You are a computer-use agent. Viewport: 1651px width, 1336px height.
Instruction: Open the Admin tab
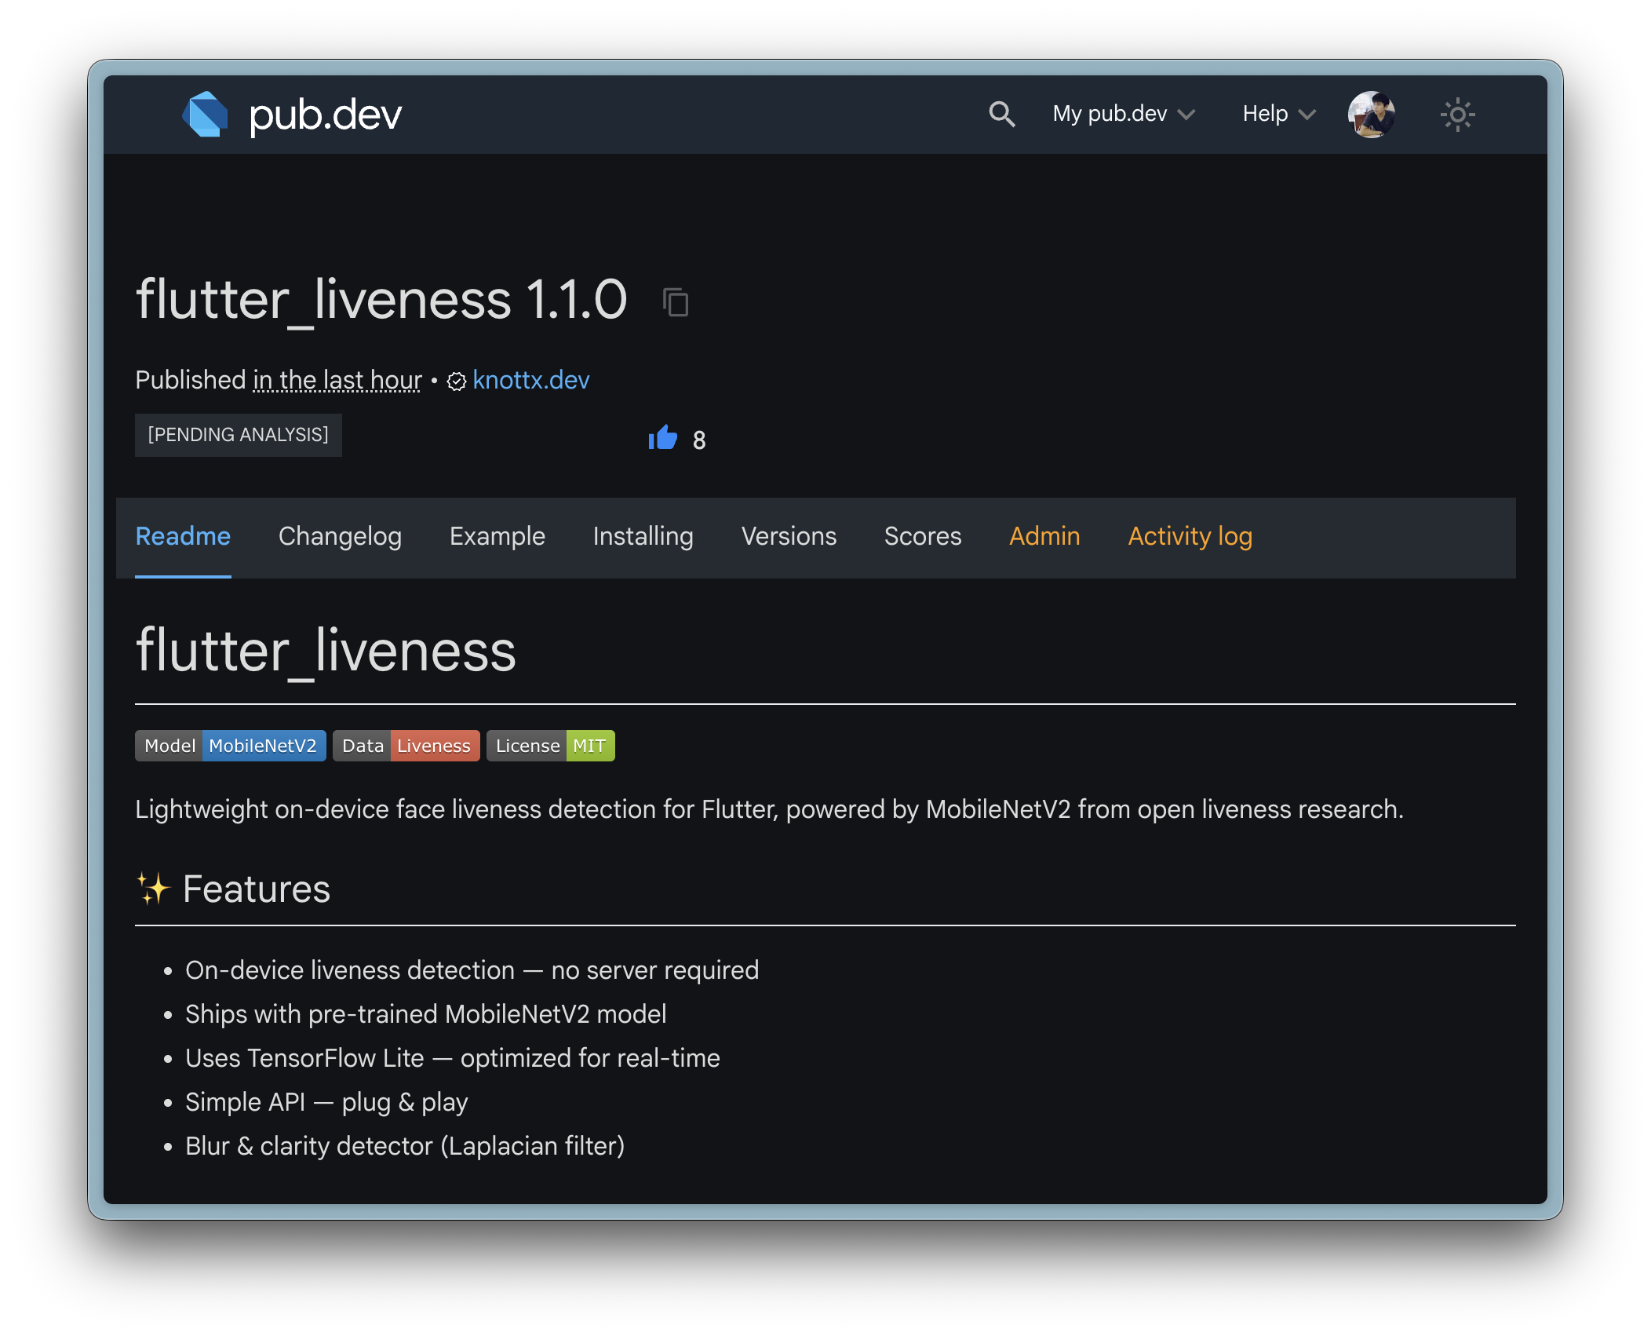pos(1044,537)
